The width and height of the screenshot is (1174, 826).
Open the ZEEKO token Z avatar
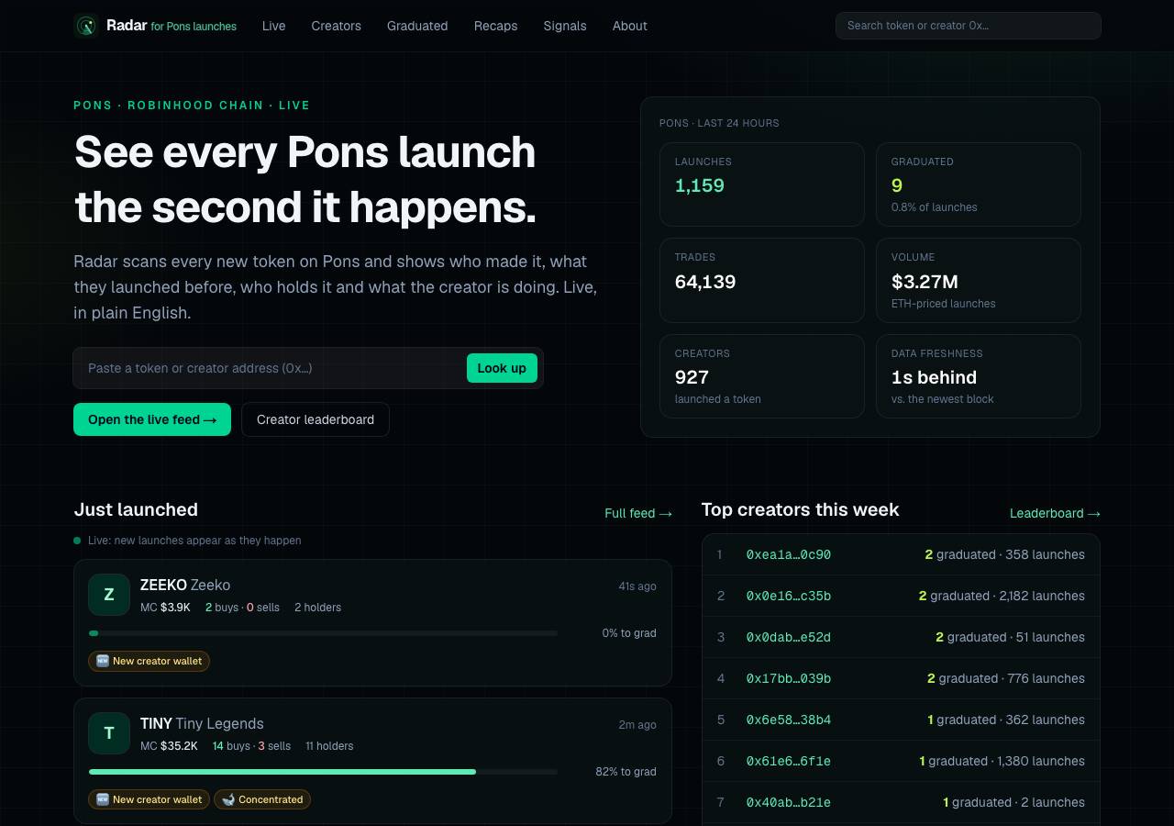pos(109,595)
